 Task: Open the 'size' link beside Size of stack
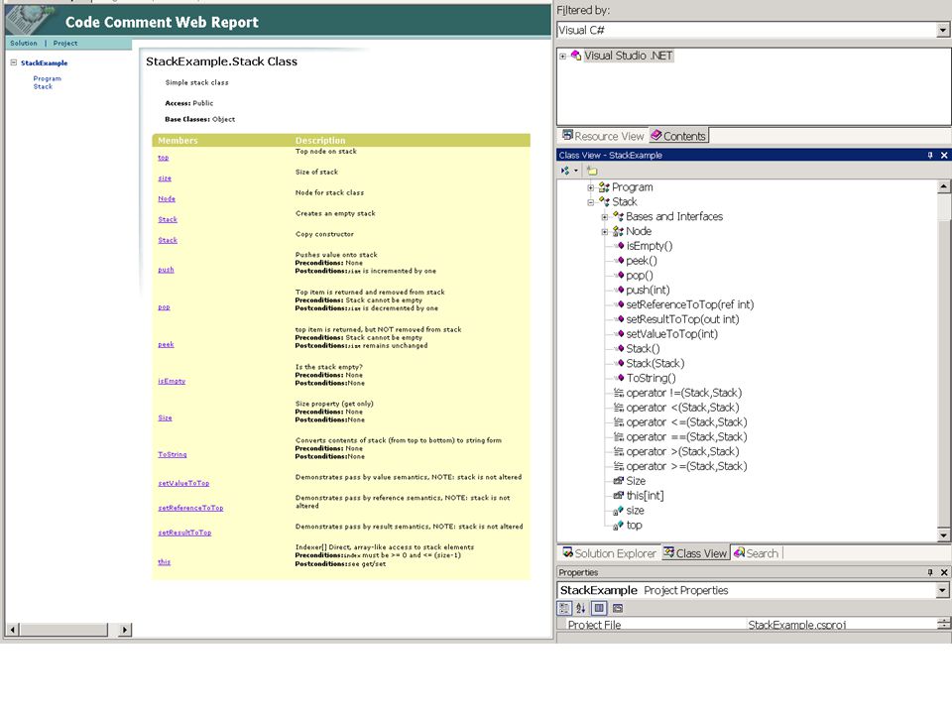click(165, 178)
